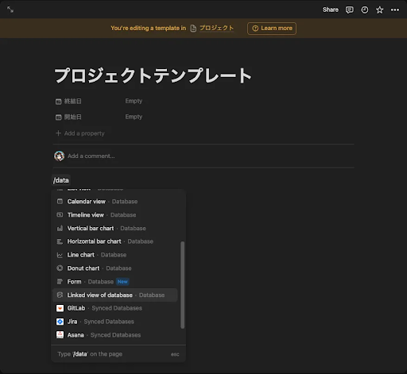The image size is (407, 374).
Task: Click the Share button
Action: tap(331, 10)
